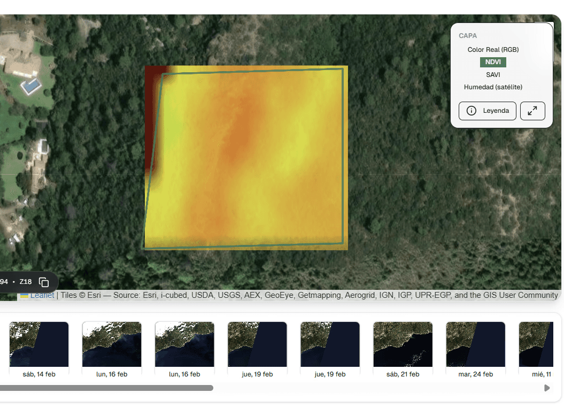Click the Z18 zoom level label
The image size is (564, 408).
(26, 282)
